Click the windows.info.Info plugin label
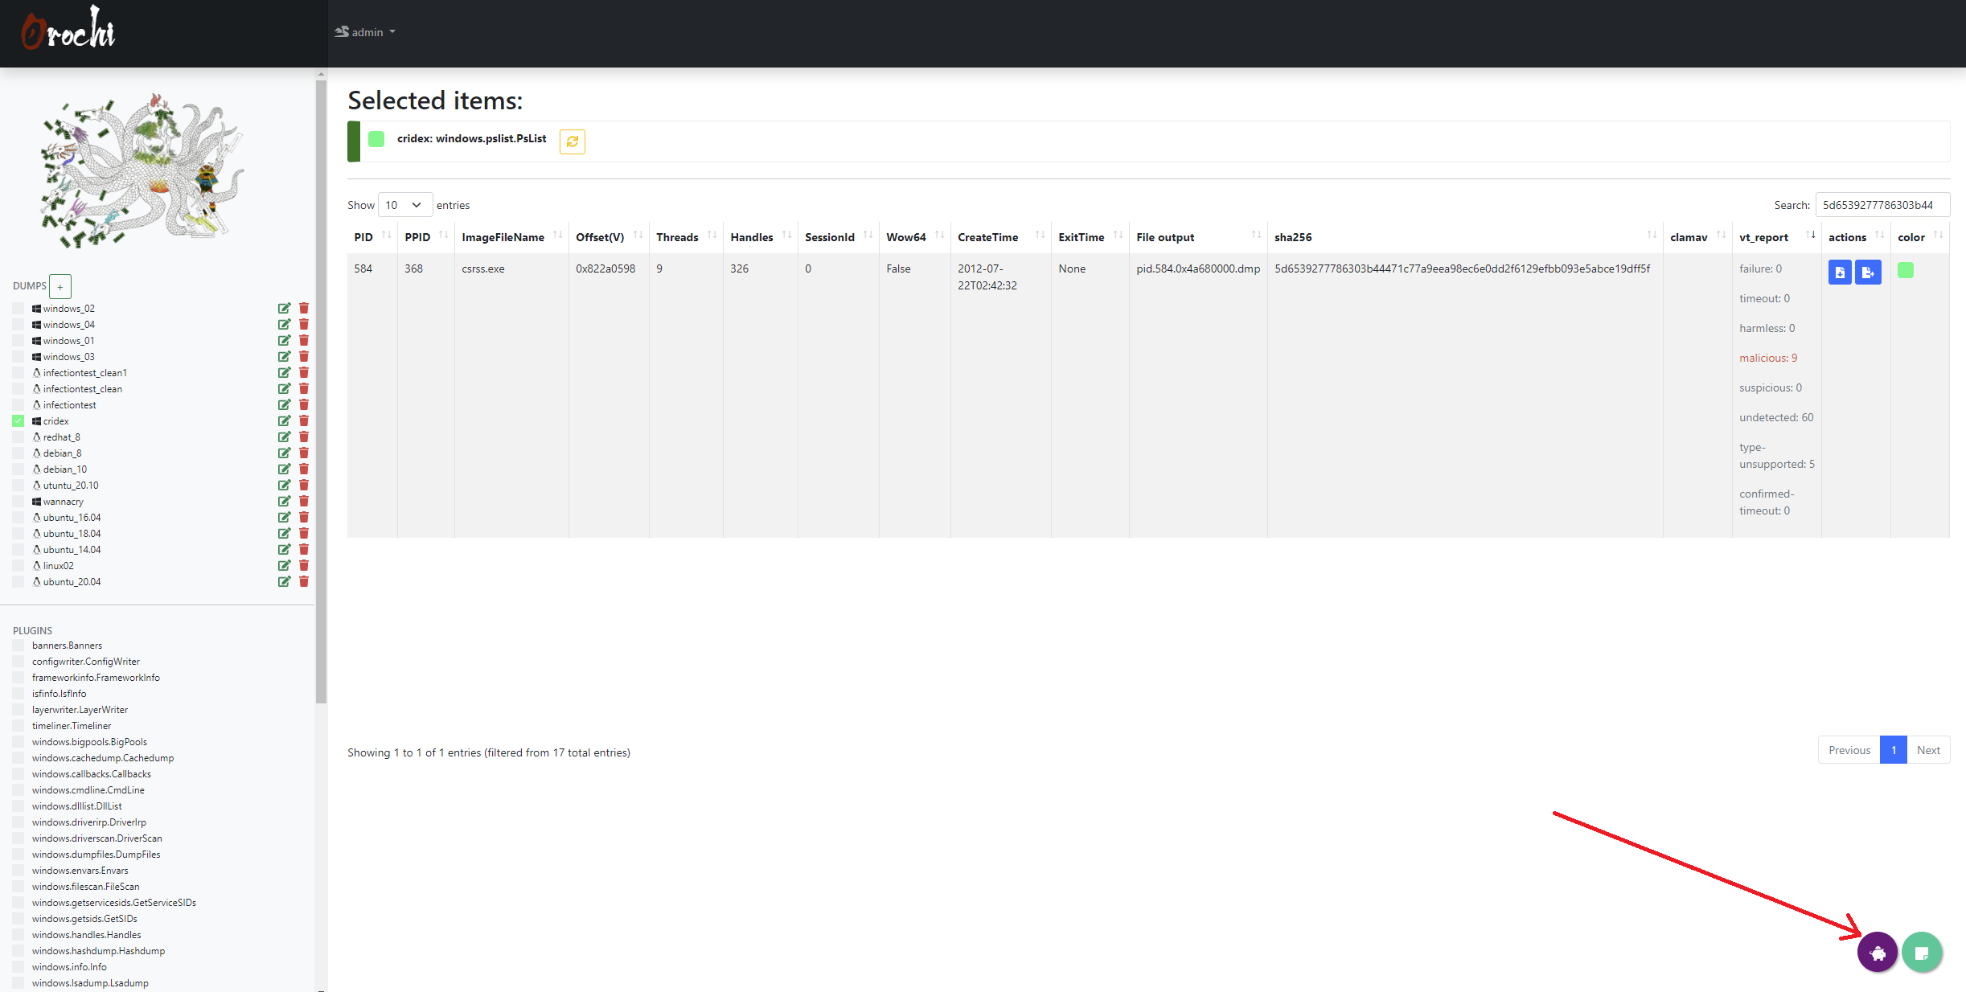Screen dimensions: 1966x992 tap(69, 967)
